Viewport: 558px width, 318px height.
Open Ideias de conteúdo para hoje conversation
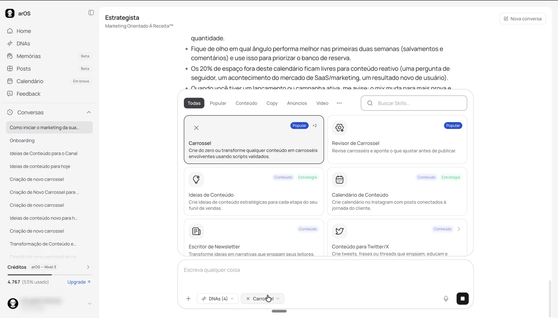[49, 166]
